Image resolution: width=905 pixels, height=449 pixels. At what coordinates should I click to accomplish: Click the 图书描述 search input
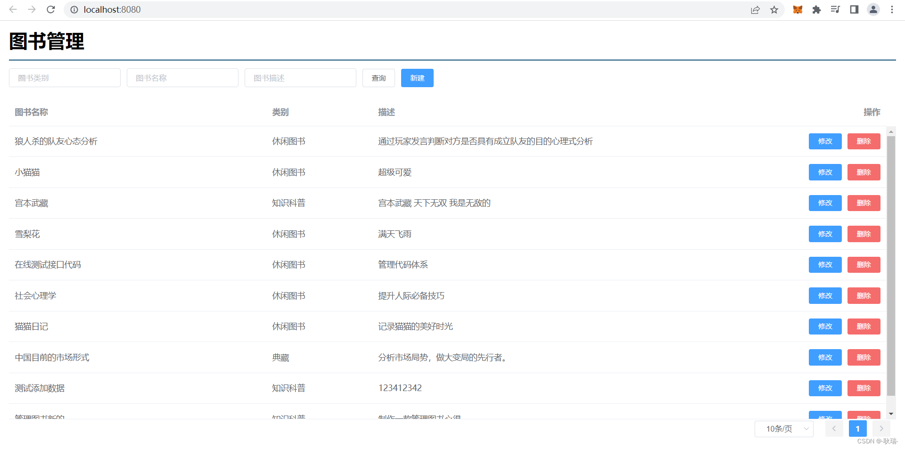300,78
